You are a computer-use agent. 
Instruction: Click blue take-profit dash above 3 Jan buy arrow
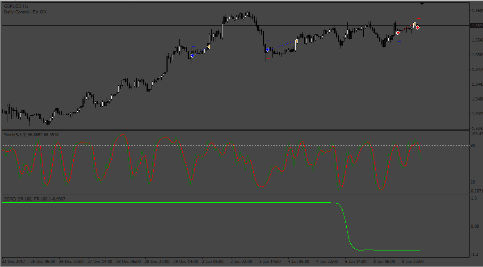[x=269, y=41]
